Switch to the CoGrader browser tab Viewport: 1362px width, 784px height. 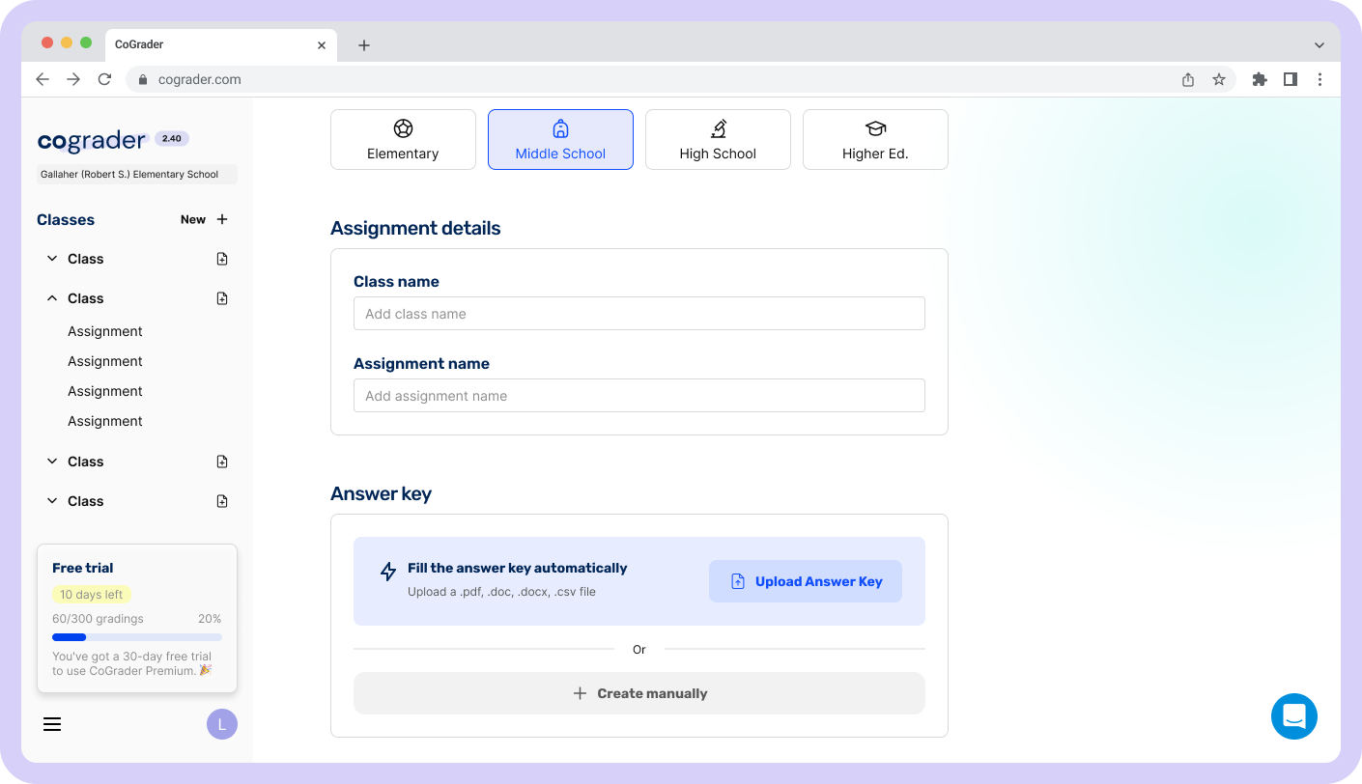[x=193, y=44]
